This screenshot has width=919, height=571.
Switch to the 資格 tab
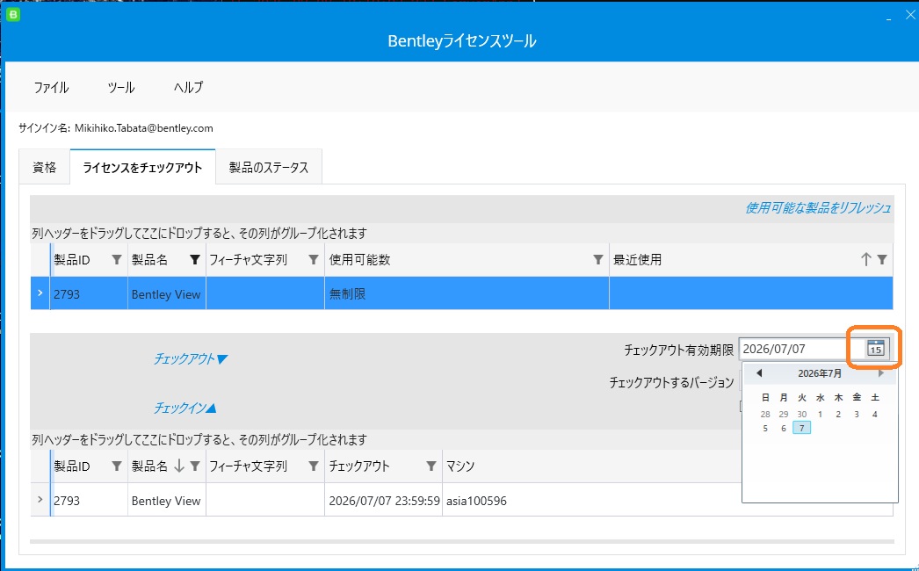pos(45,167)
